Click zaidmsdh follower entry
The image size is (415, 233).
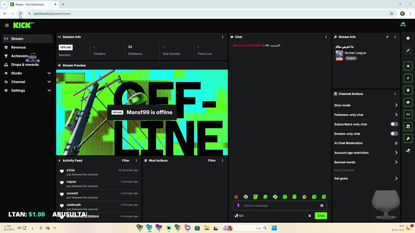(x=99, y=207)
